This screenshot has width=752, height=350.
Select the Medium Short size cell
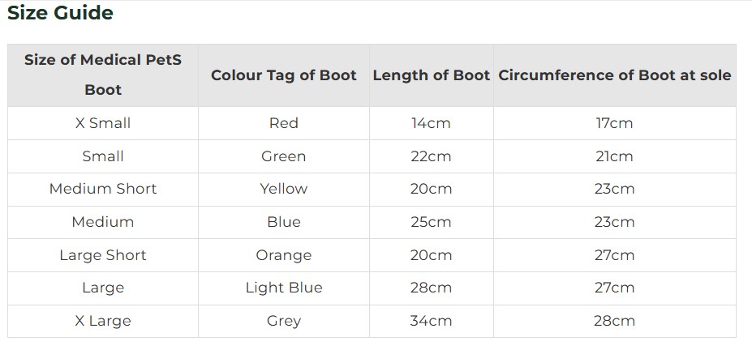pos(103,189)
